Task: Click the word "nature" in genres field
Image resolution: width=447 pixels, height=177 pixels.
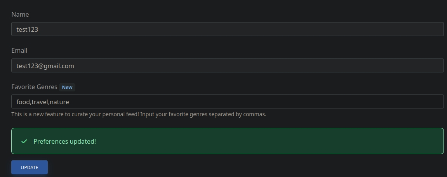Action: click(59, 102)
